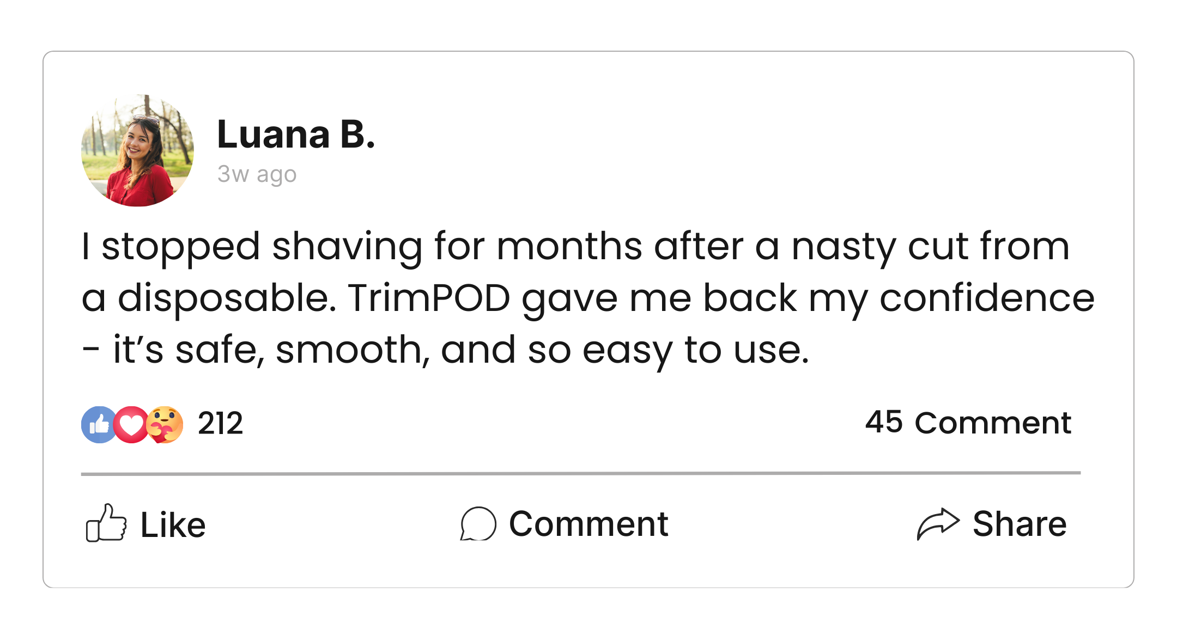
Task: Click the red heart reaction emoji
Action: (131, 424)
